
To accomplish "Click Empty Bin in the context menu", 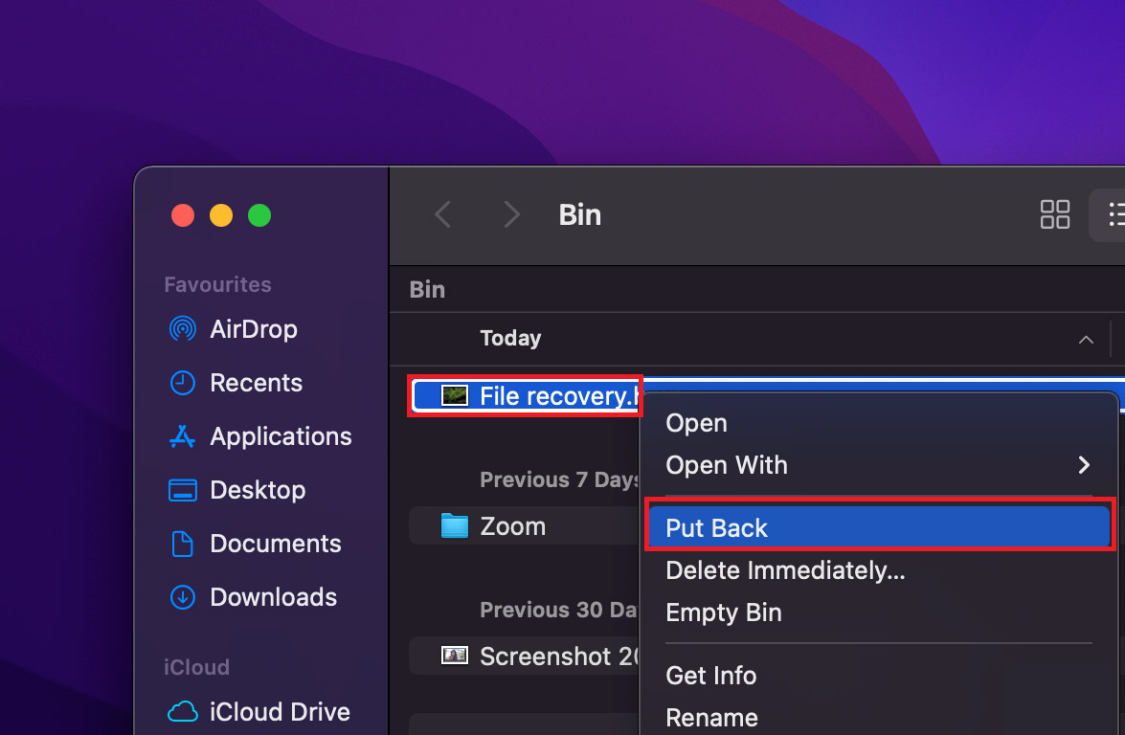I will pyautogui.click(x=723, y=612).
